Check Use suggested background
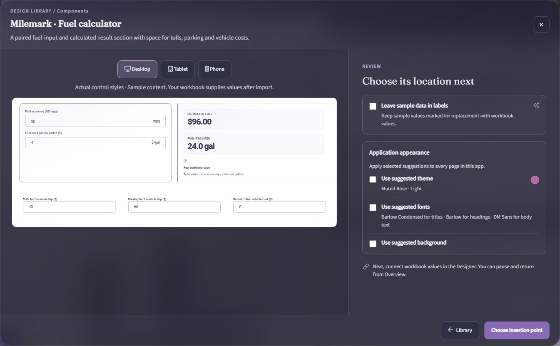The height and width of the screenshot is (346, 560). pyautogui.click(x=373, y=244)
